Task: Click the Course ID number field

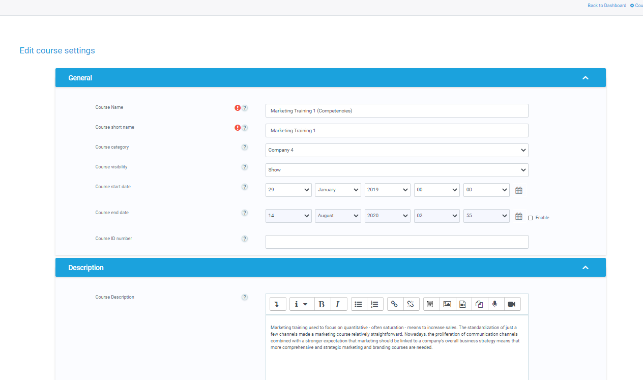Action: pos(397,242)
